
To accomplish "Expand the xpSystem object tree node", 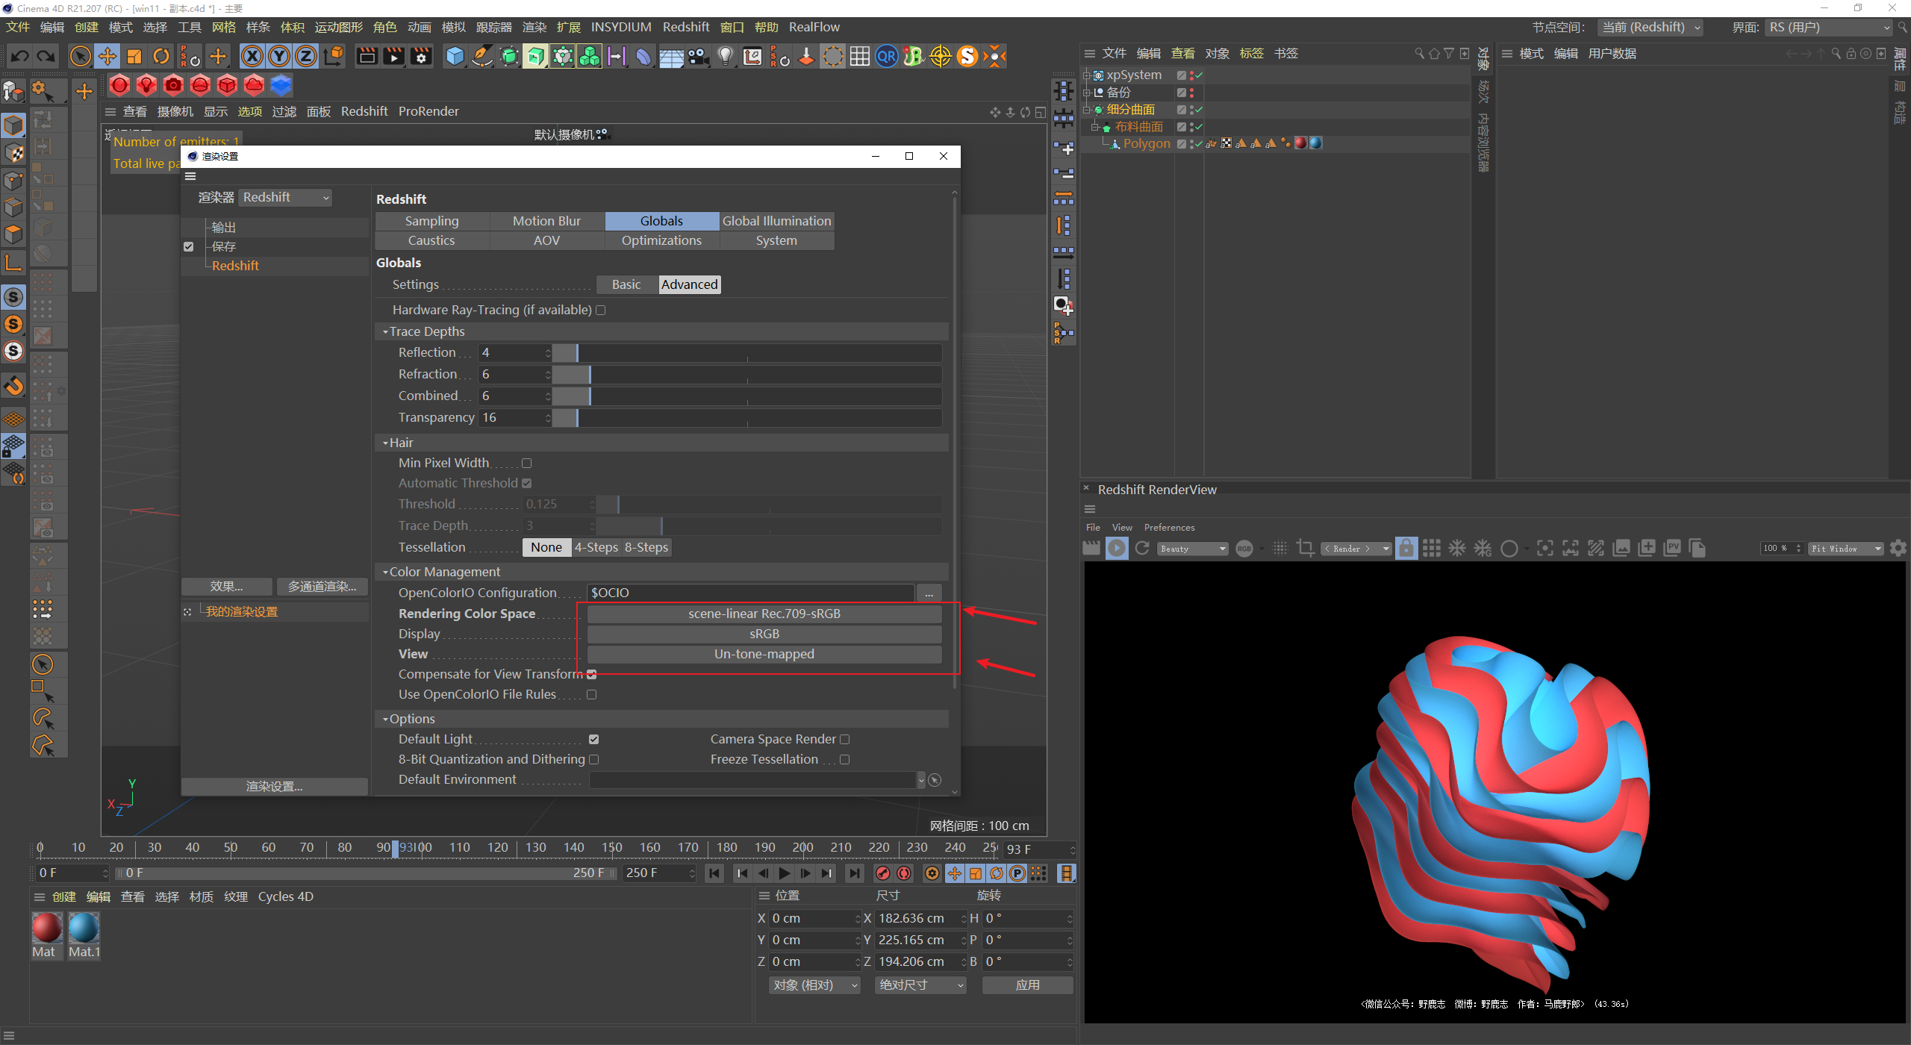I will pos(1087,75).
